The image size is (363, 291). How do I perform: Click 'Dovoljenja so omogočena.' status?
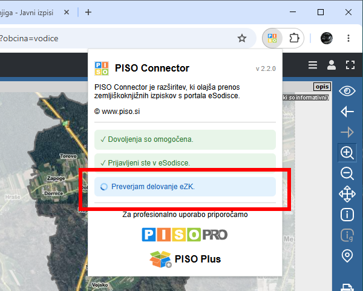(185, 139)
